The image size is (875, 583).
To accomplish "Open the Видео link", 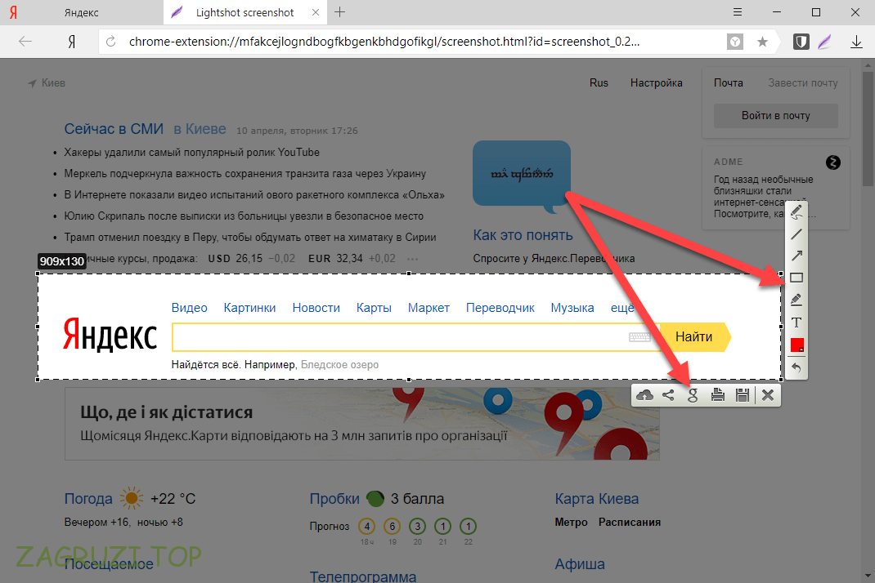I will pyautogui.click(x=189, y=308).
